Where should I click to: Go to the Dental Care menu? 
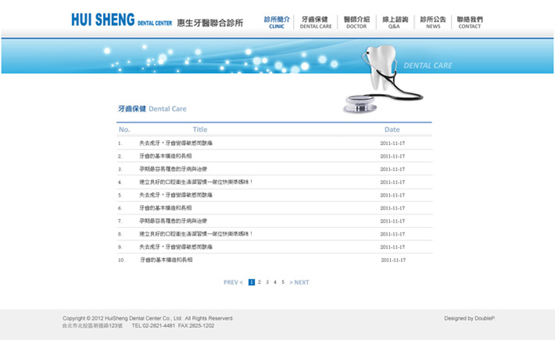[315, 22]
